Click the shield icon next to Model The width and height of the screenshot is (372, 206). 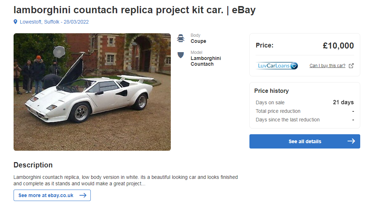pos(180,55)
